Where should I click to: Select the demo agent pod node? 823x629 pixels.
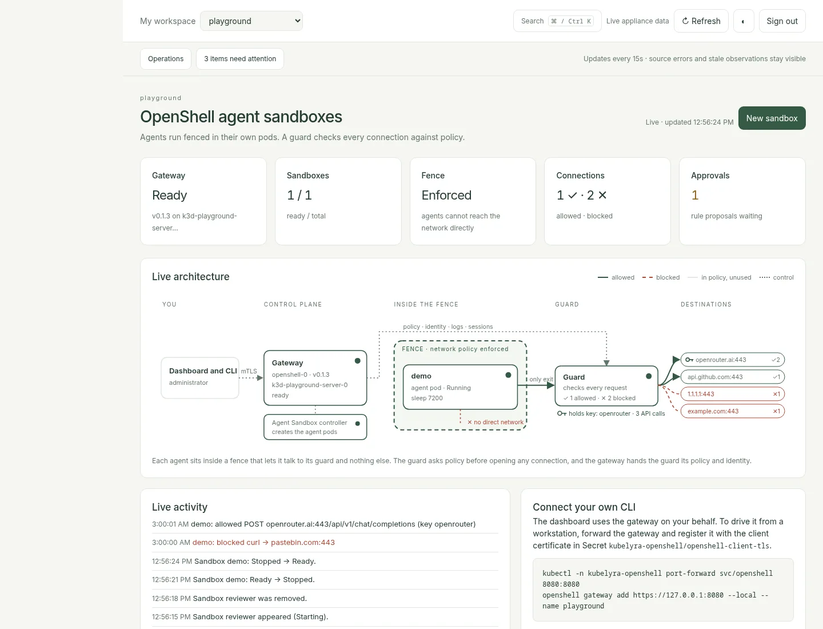click(x=461, y=387)
